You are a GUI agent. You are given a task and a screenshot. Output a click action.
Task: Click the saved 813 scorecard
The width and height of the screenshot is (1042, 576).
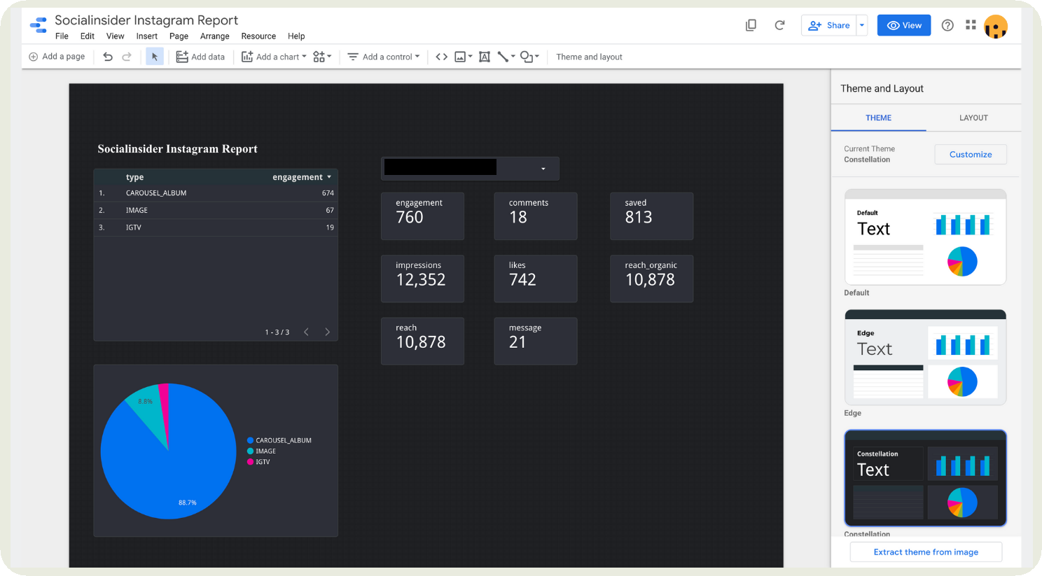pos(651,216)
